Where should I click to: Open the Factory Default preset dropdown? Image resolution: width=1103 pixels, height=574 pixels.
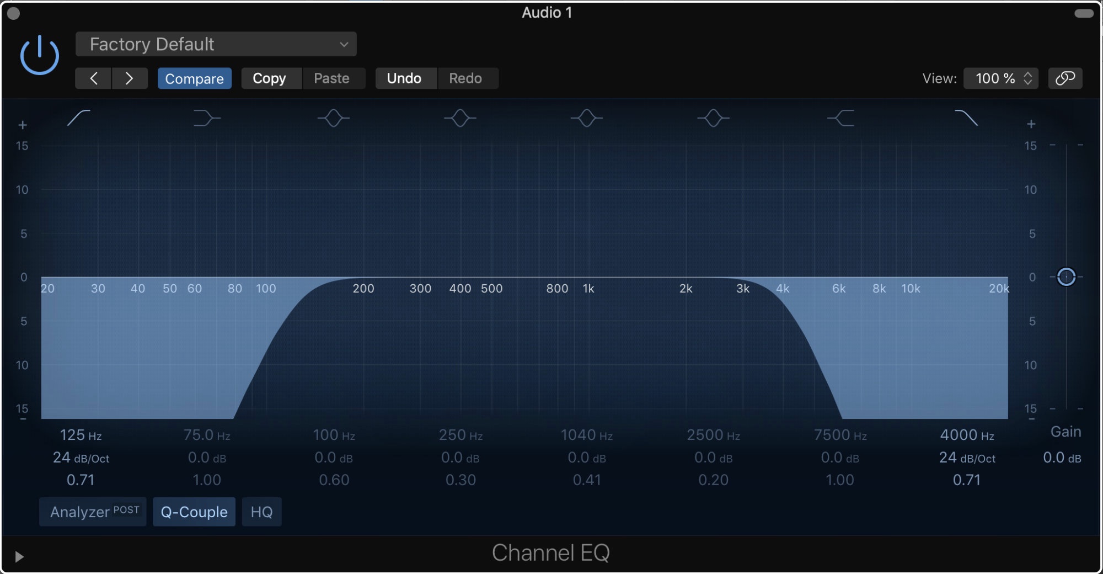coord(216,44)
